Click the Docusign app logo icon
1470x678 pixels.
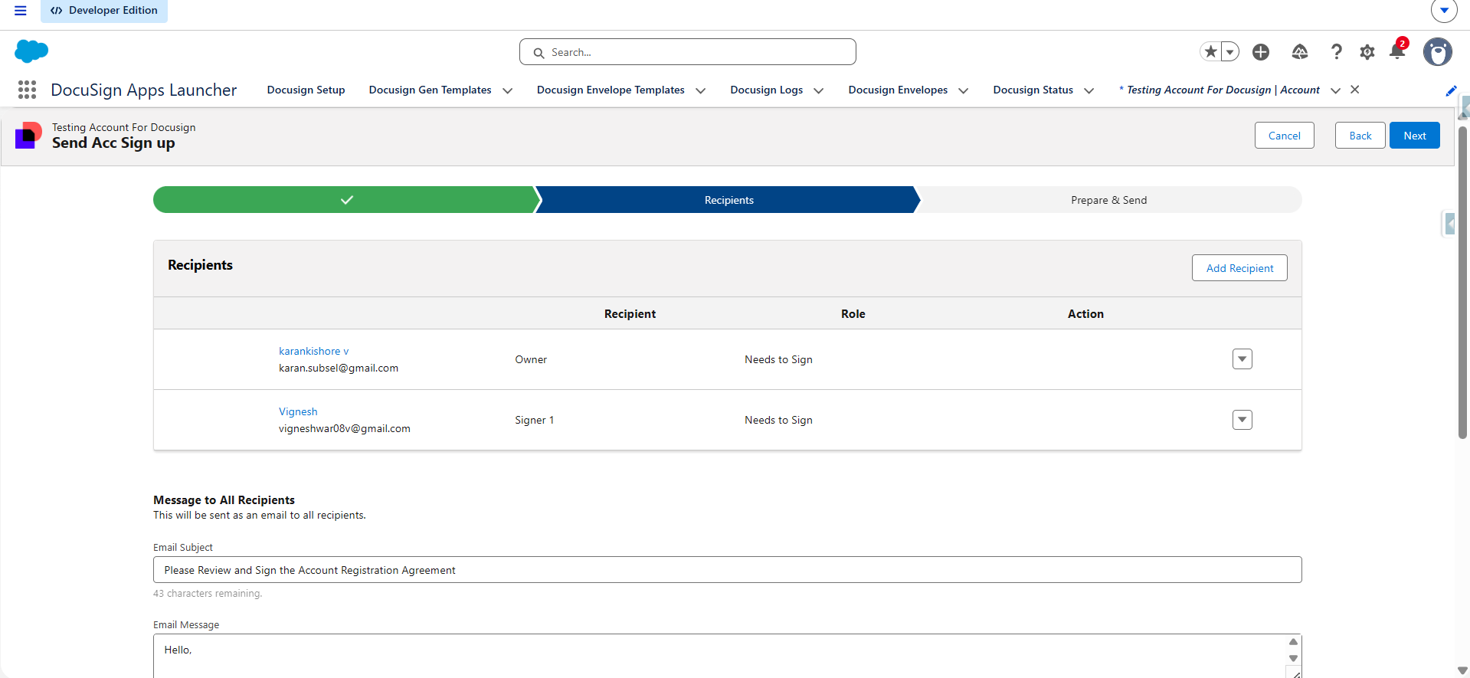click(x=28, y=136)
